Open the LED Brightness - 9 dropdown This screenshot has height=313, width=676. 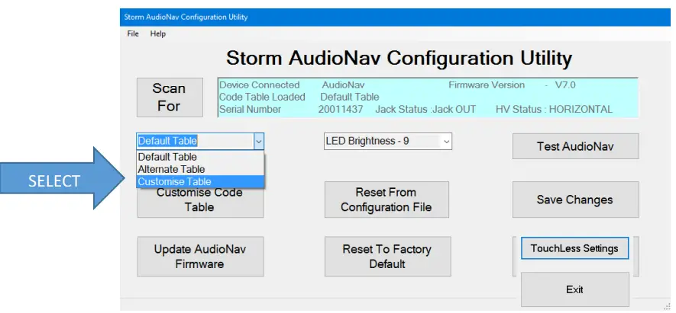pyautogui.click(x=387, y=141)
